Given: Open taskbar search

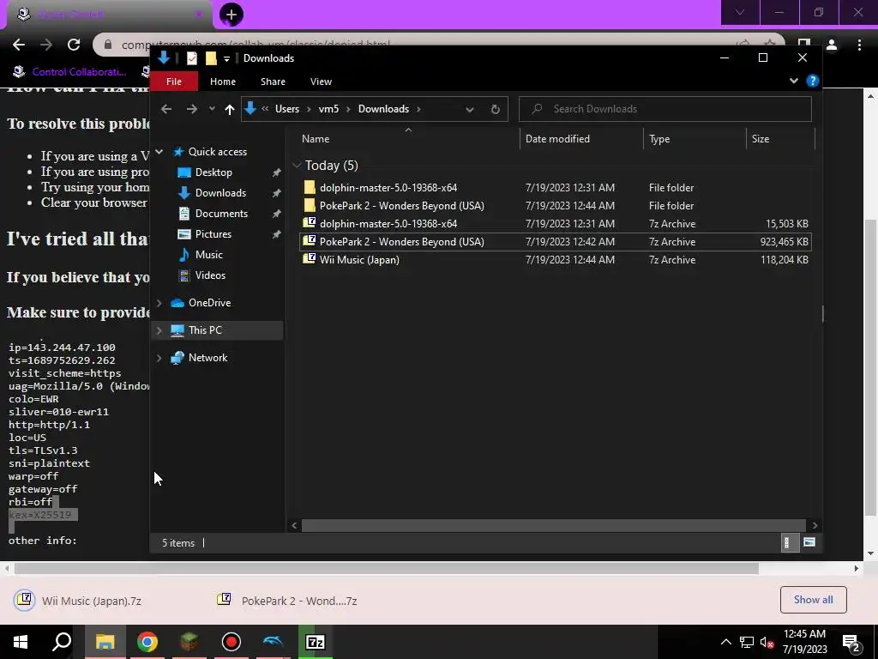Looking at the screenshot, I should [62, 642].
